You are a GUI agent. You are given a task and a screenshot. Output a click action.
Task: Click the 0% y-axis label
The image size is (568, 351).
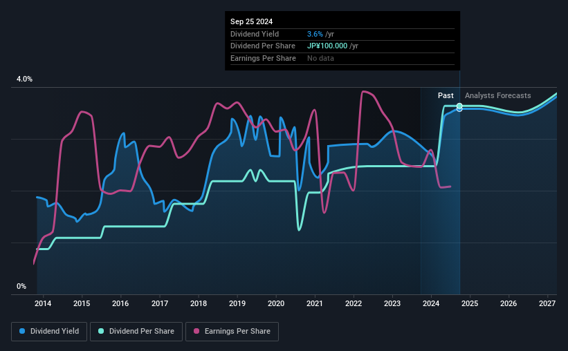21,286
